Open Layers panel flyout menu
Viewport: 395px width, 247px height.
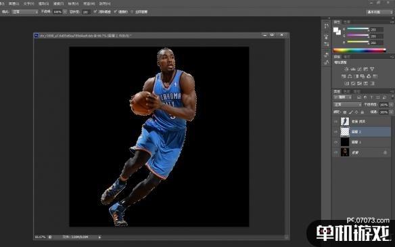(392, 91)
